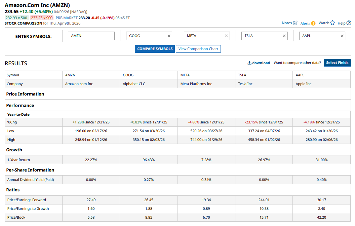Open View Comparison Chart

coord(198,49)
